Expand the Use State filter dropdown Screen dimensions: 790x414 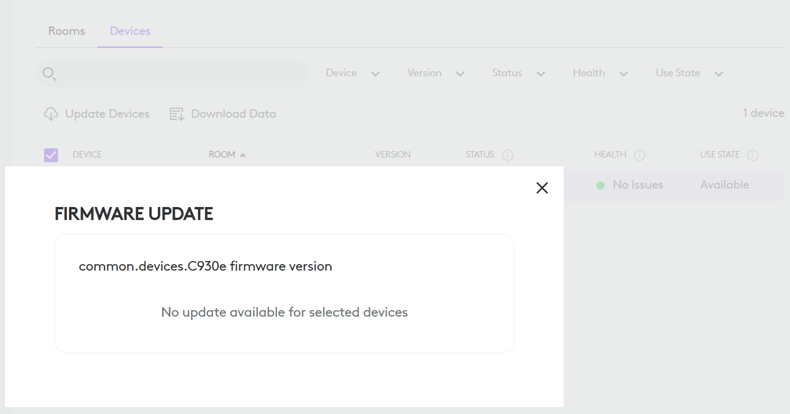[x=690, y=73]
